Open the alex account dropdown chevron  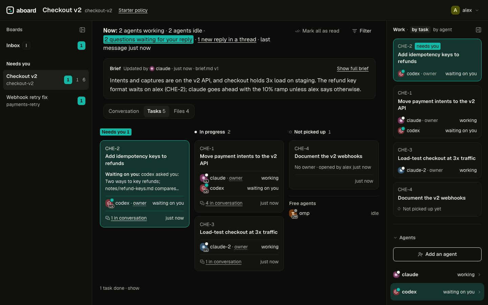tap(477, 11)
